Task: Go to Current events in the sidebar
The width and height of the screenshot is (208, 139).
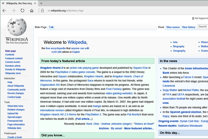Action: tap(12, 62)
